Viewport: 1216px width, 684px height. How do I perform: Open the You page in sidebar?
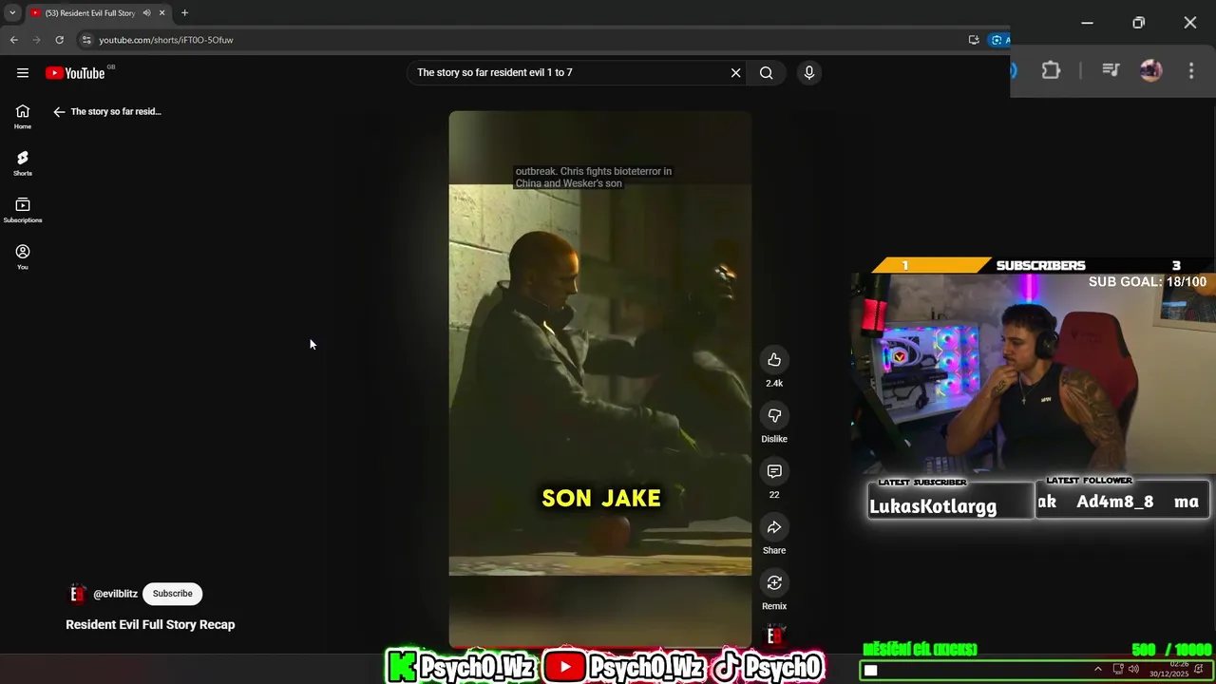(23, 256)
